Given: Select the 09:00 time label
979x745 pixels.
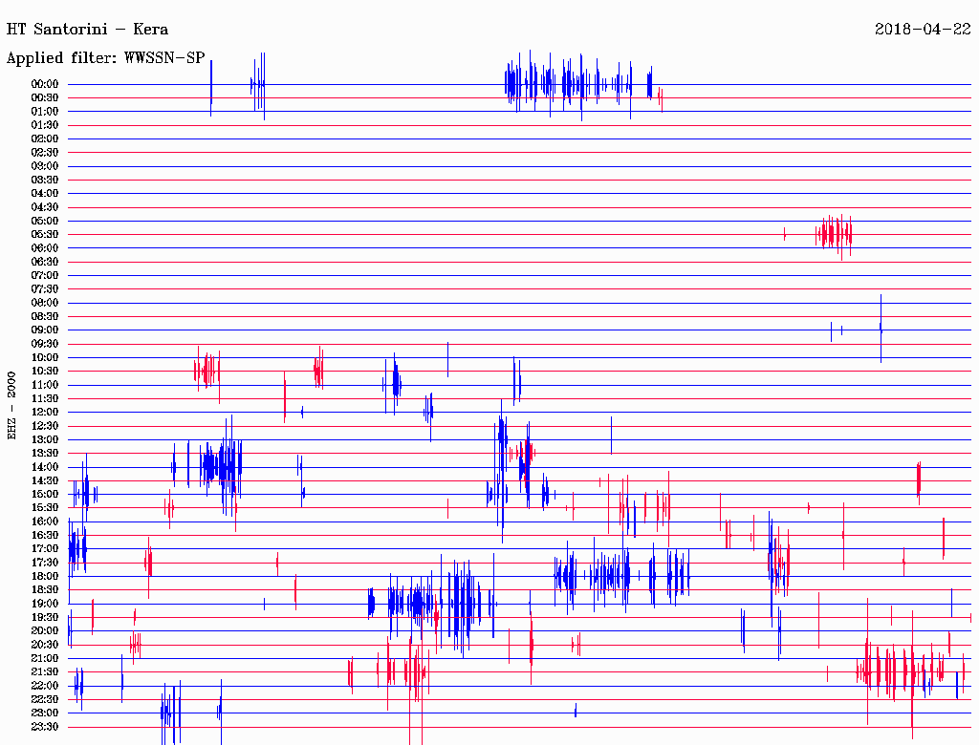Looking at the screenshot, I should point(45,330).
